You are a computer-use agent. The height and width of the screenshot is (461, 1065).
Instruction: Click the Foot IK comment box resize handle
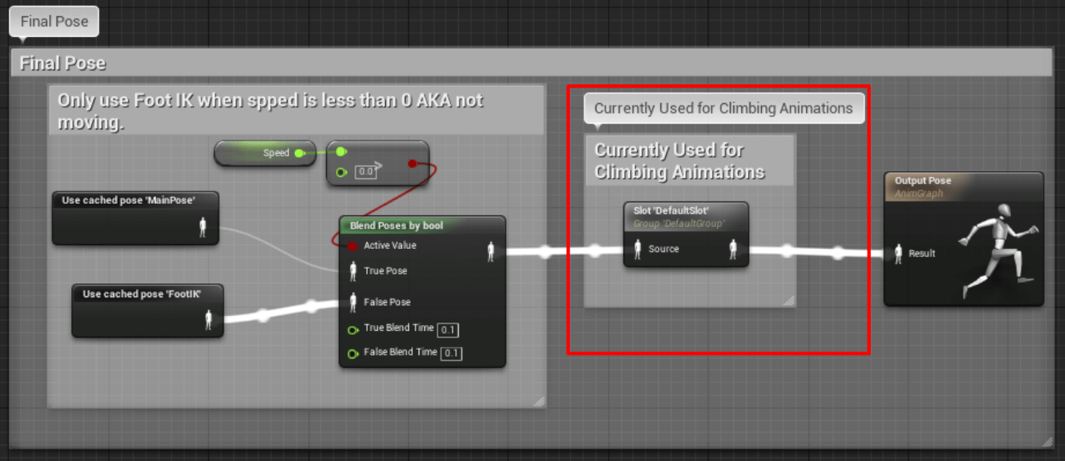tap(538, 400)
